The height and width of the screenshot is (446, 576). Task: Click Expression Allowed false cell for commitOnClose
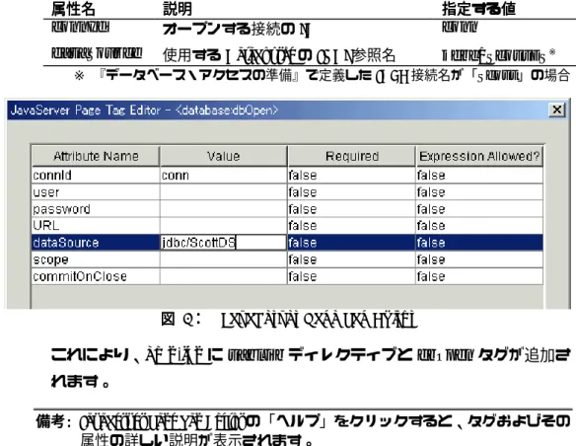[479, 276]
